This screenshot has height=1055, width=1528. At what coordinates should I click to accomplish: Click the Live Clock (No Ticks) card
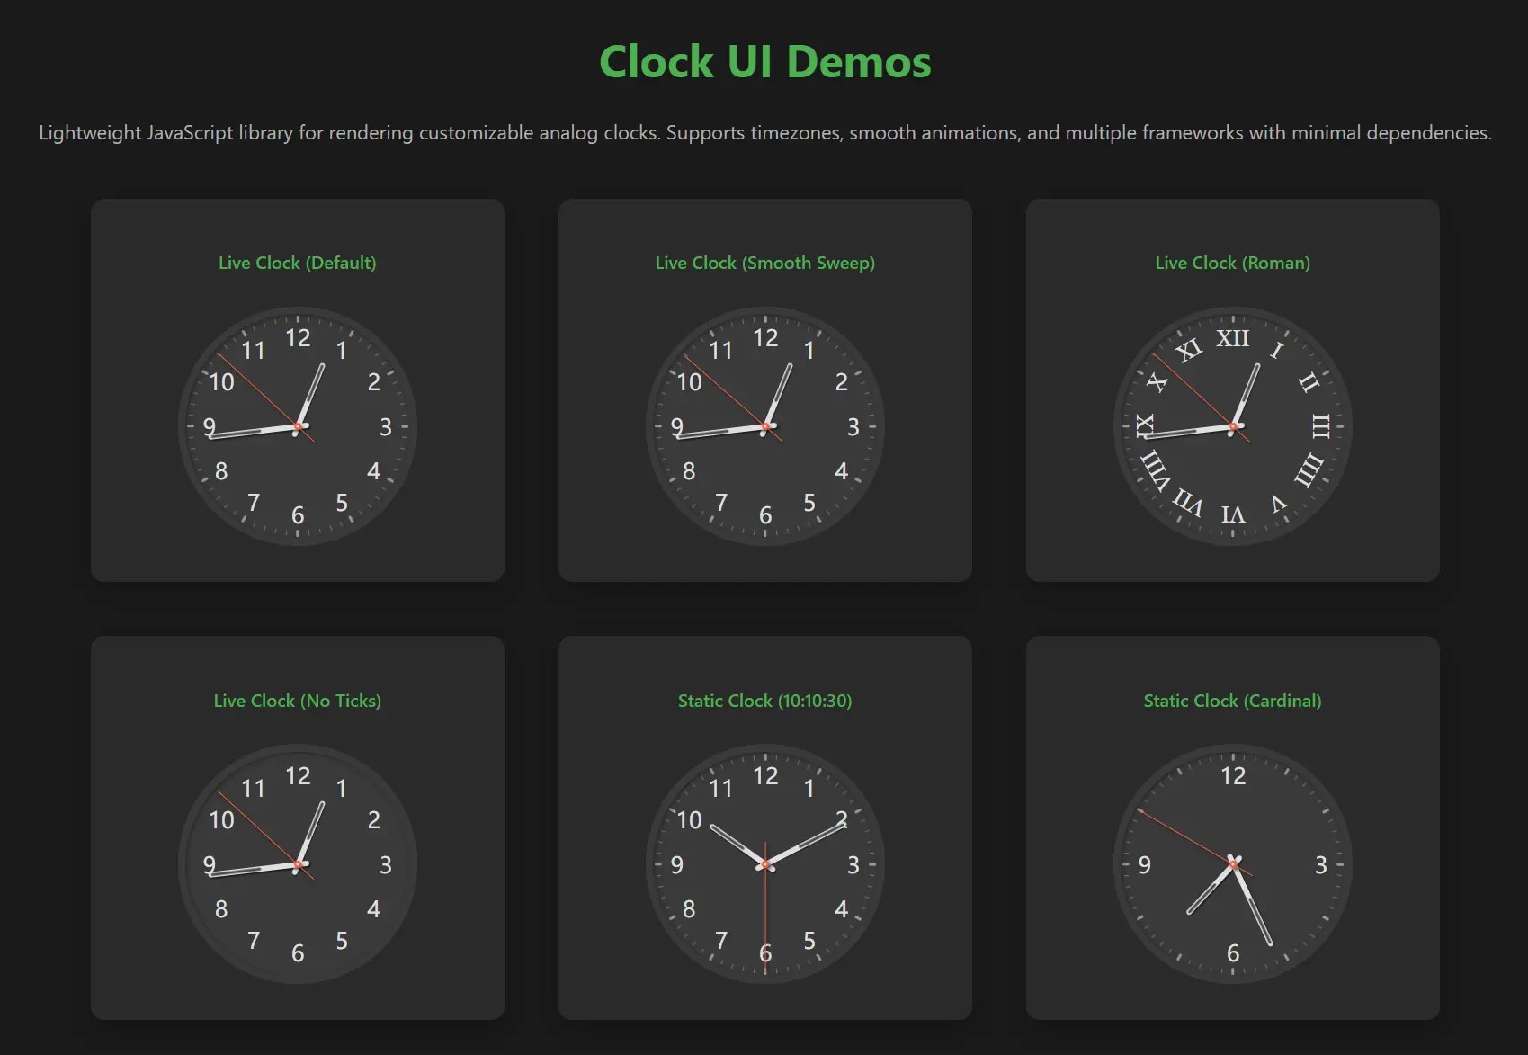coord(297,827)
